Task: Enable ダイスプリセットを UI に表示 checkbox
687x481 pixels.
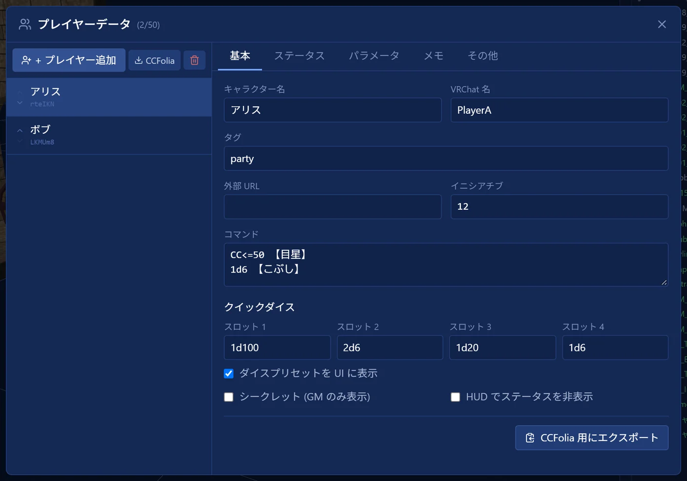Action: [229, 374]
